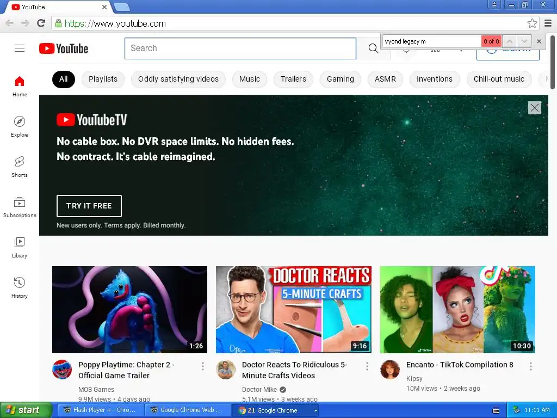Play the Doctor Reacts video thumbnail
The image size is (557, 418).
point(293,310)
